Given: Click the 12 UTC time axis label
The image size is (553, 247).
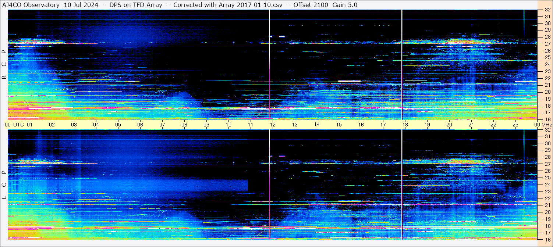Looking at the screenshot, I should [x=273, y=125].
